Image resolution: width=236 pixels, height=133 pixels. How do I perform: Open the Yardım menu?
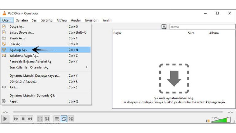pos(108,20)
